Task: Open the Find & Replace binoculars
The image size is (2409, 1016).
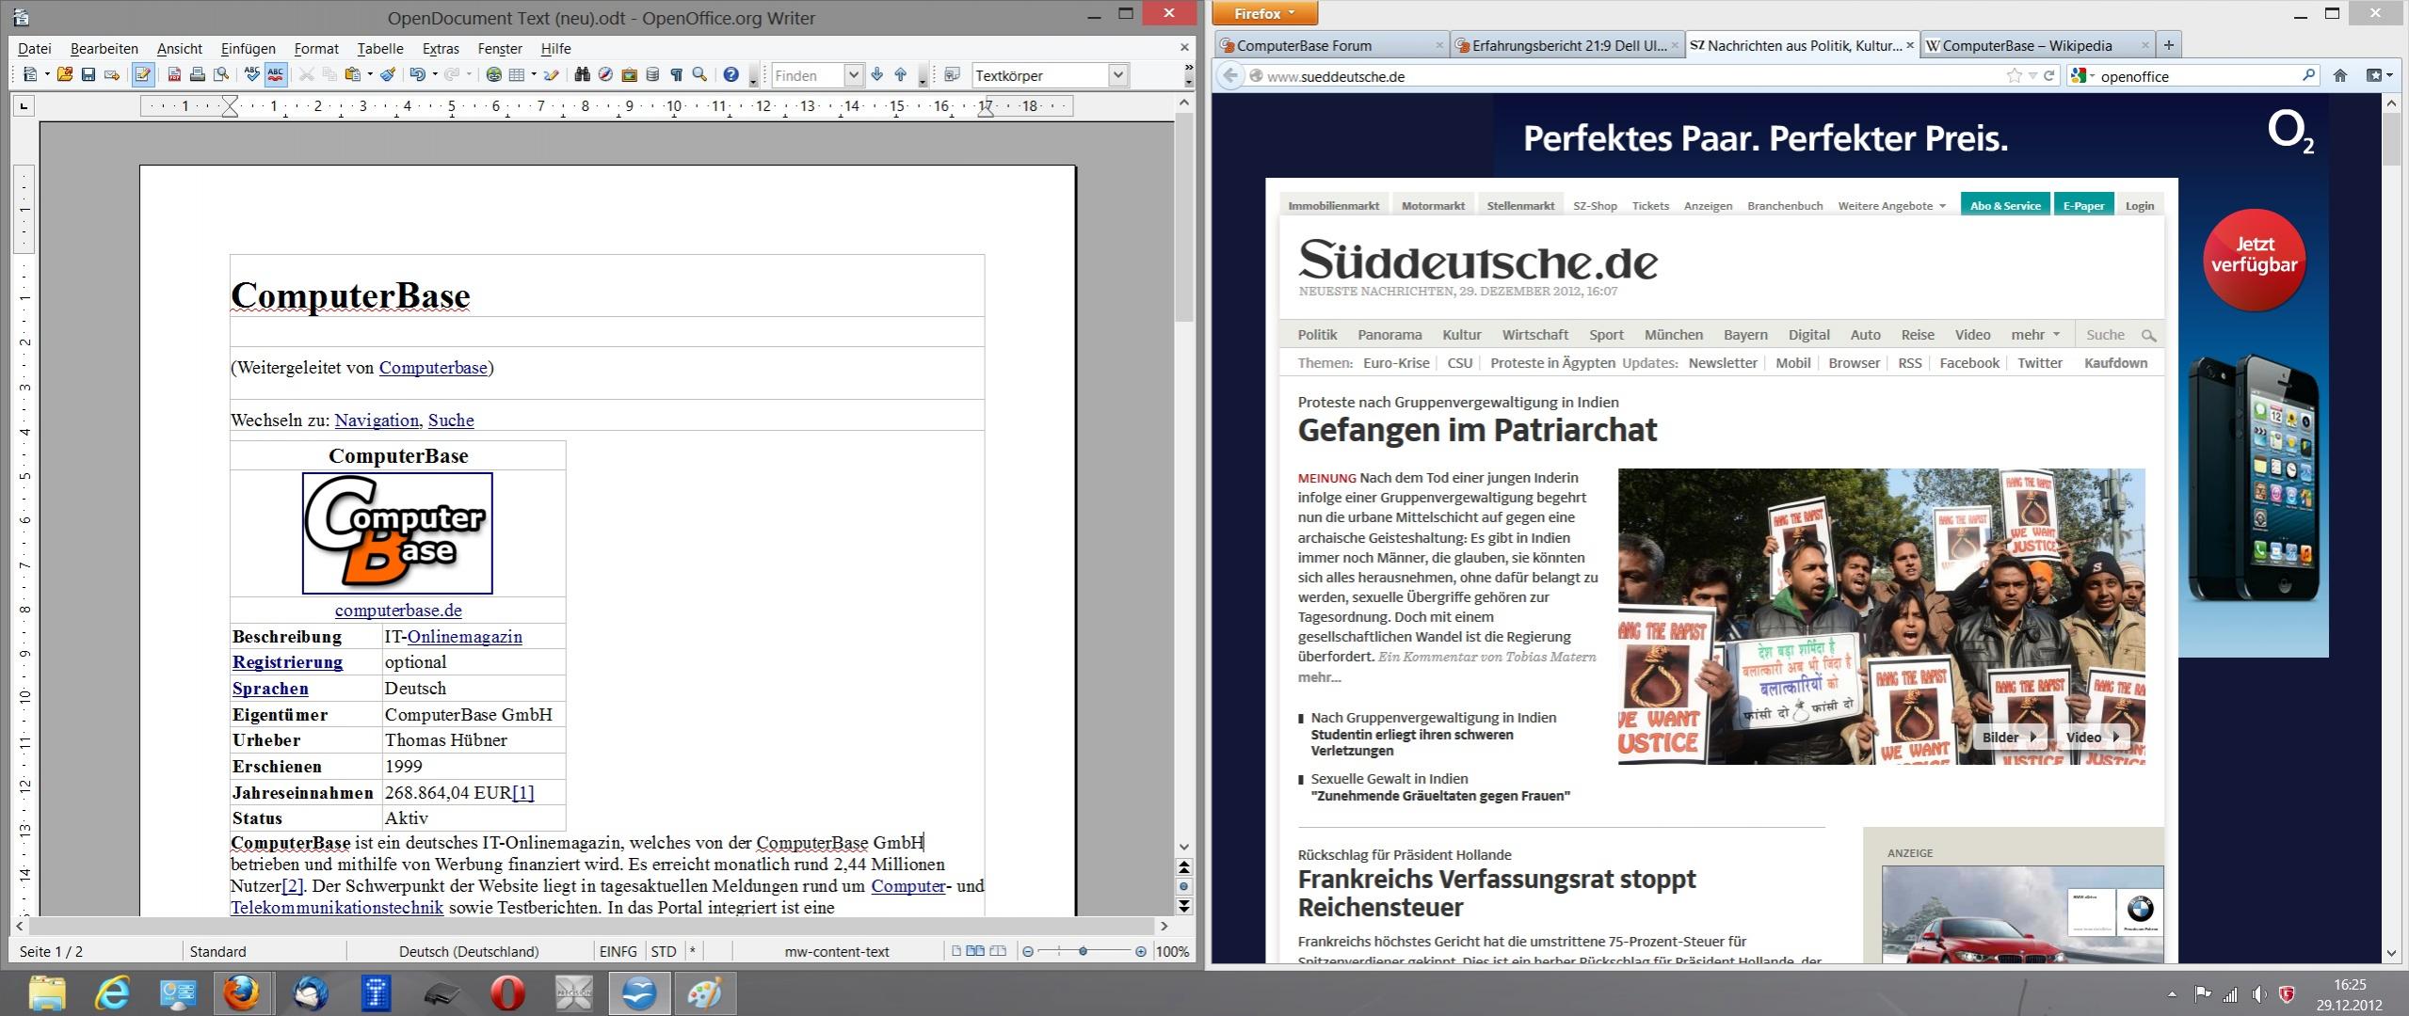Action: (583, 75)
